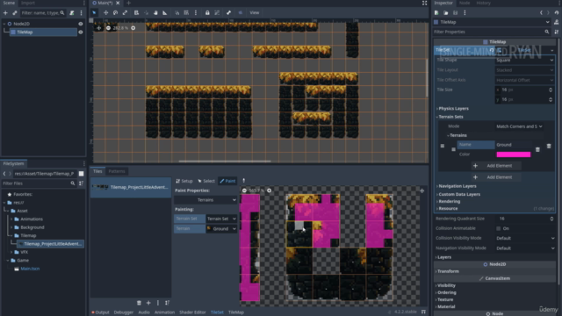Open the Terrain Set dropdown
562x316 pixels.
221,219
